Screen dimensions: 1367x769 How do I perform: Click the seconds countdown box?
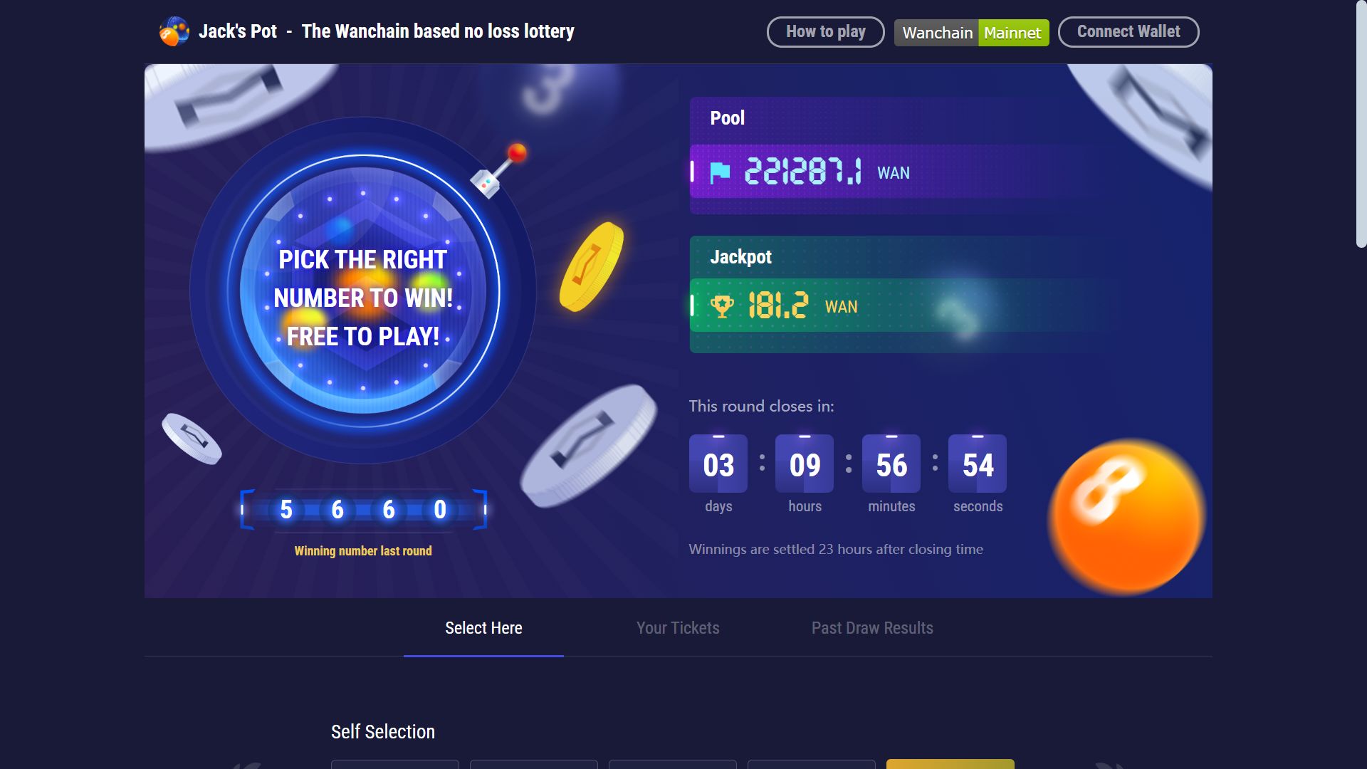[978, 464]
